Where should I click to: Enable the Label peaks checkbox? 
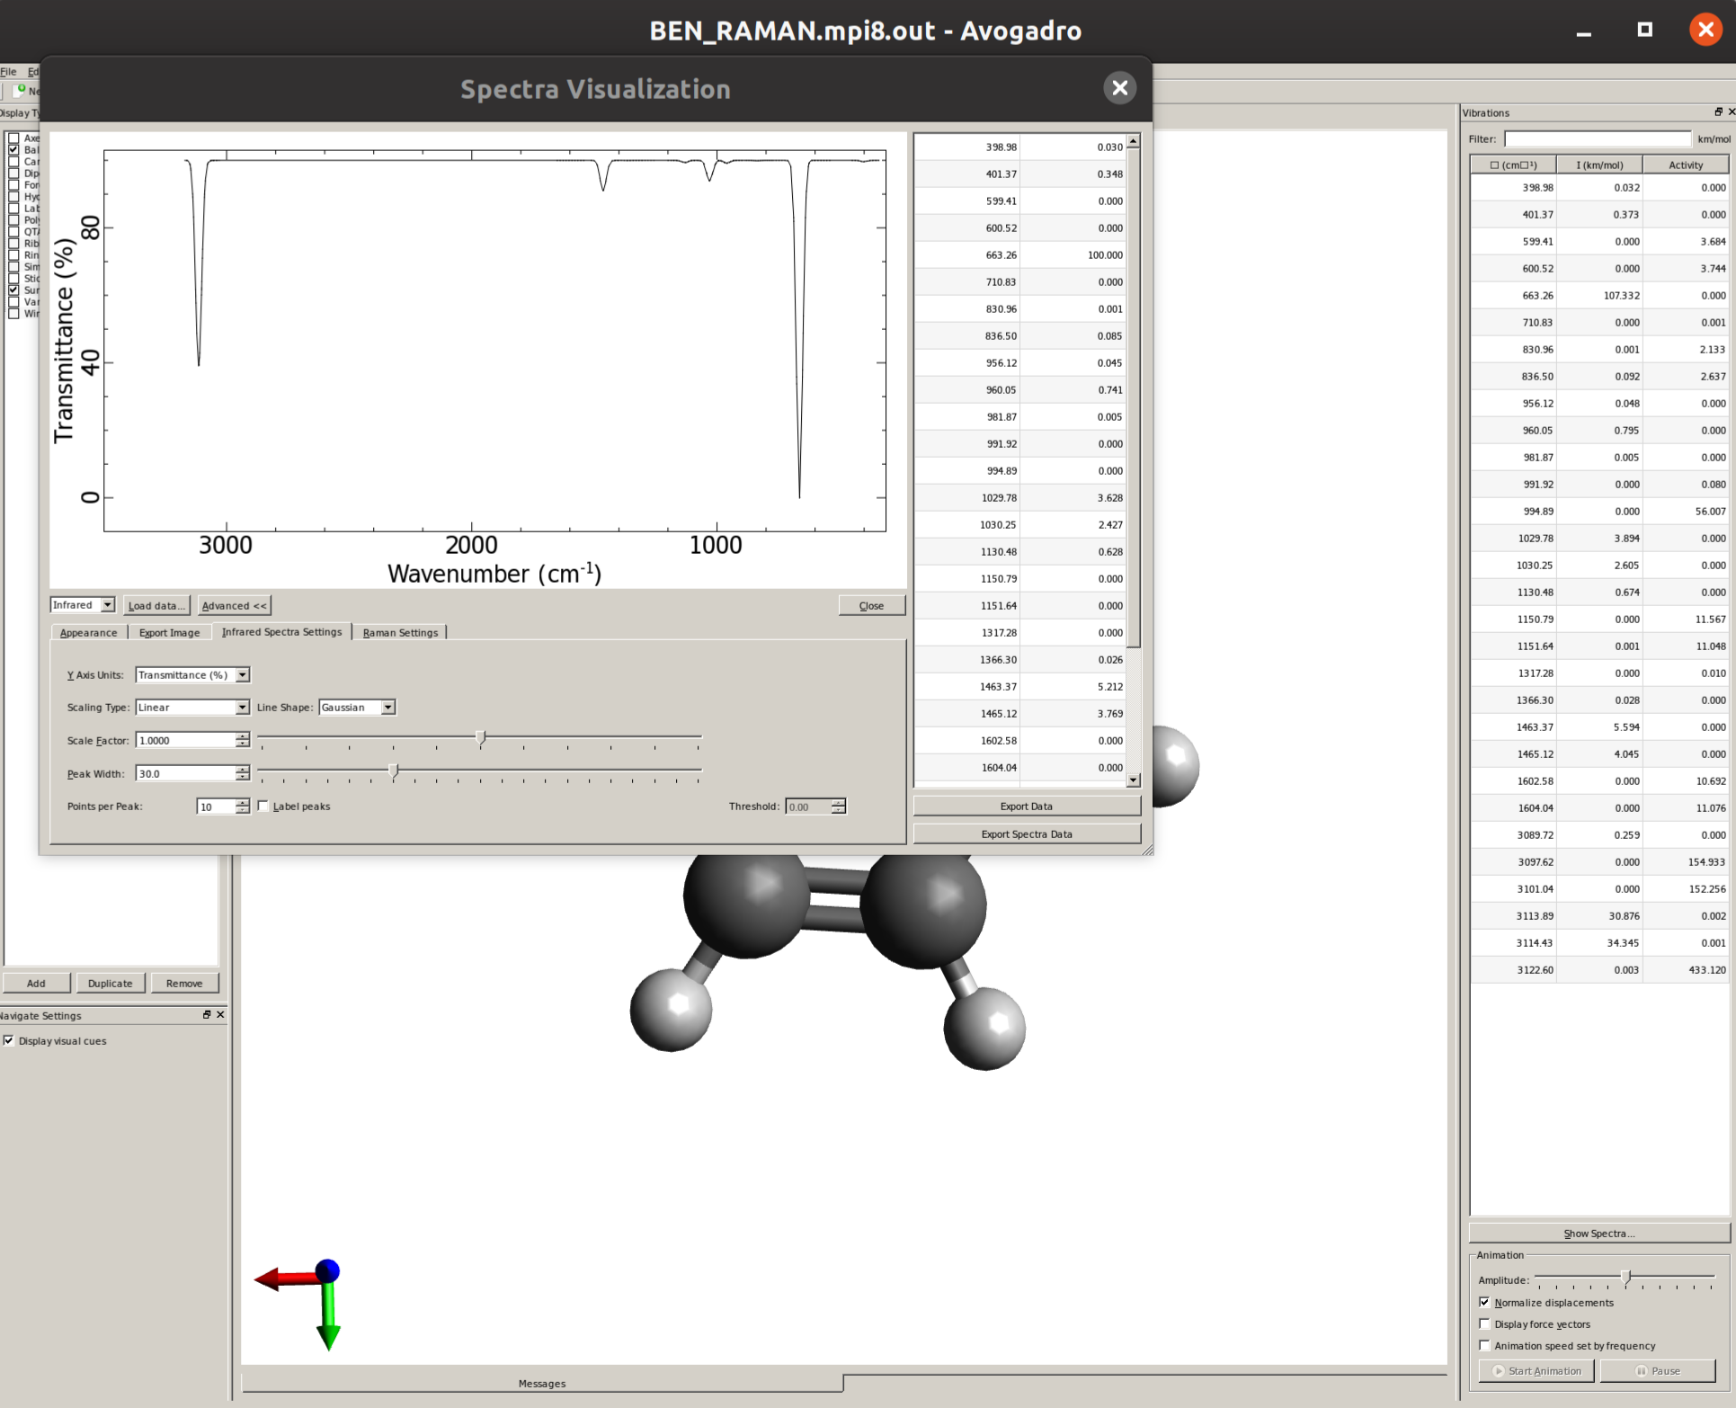click(x=263, y=806)
